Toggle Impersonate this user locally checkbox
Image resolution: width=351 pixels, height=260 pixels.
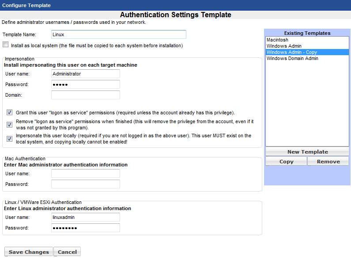click(x=9, y=139)
